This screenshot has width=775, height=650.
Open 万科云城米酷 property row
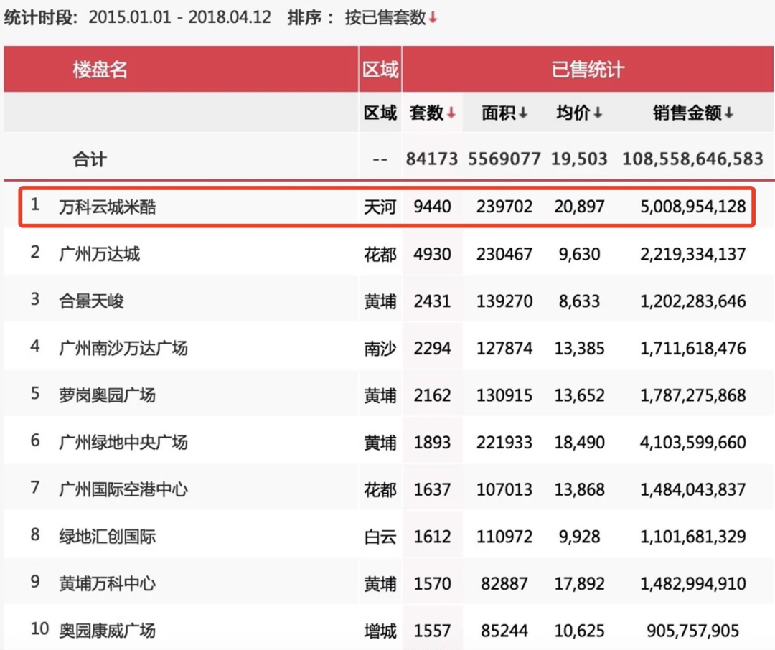[x=387, y=207]
